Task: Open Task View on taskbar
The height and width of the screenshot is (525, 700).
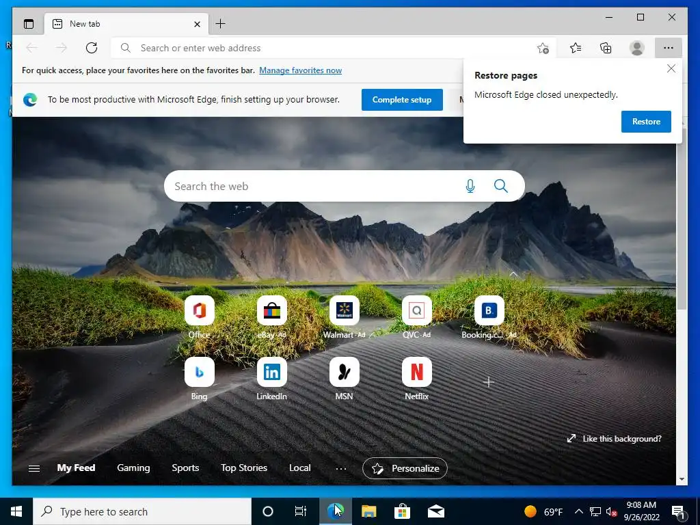Action: coord(301,511)
